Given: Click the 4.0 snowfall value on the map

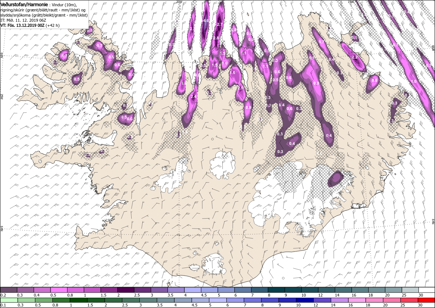Looking at the screenshot, I should point(206,21).
